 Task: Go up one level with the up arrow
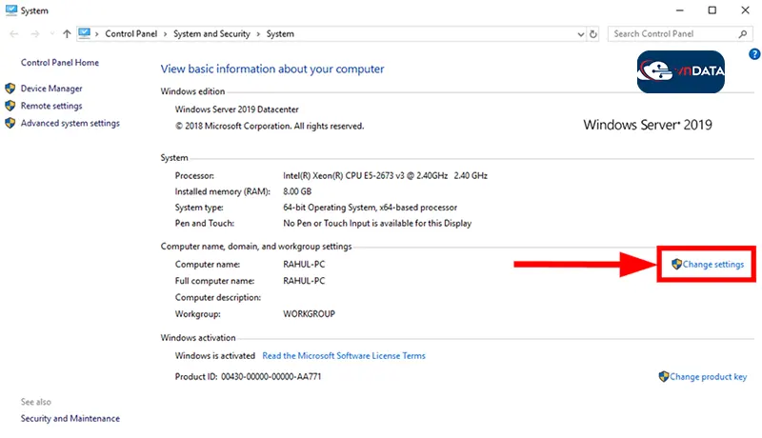tap(67, 34)
